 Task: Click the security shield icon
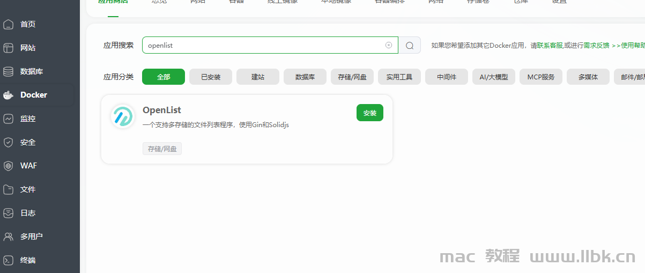pos(8,142)
